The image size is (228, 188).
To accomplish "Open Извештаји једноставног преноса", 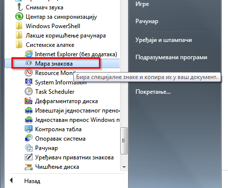I will 78,111.
